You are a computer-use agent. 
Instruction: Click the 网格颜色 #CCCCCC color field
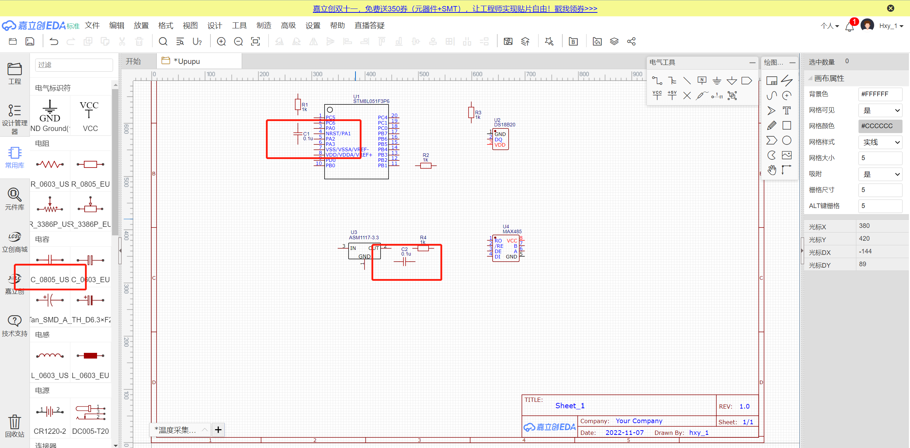880,126
